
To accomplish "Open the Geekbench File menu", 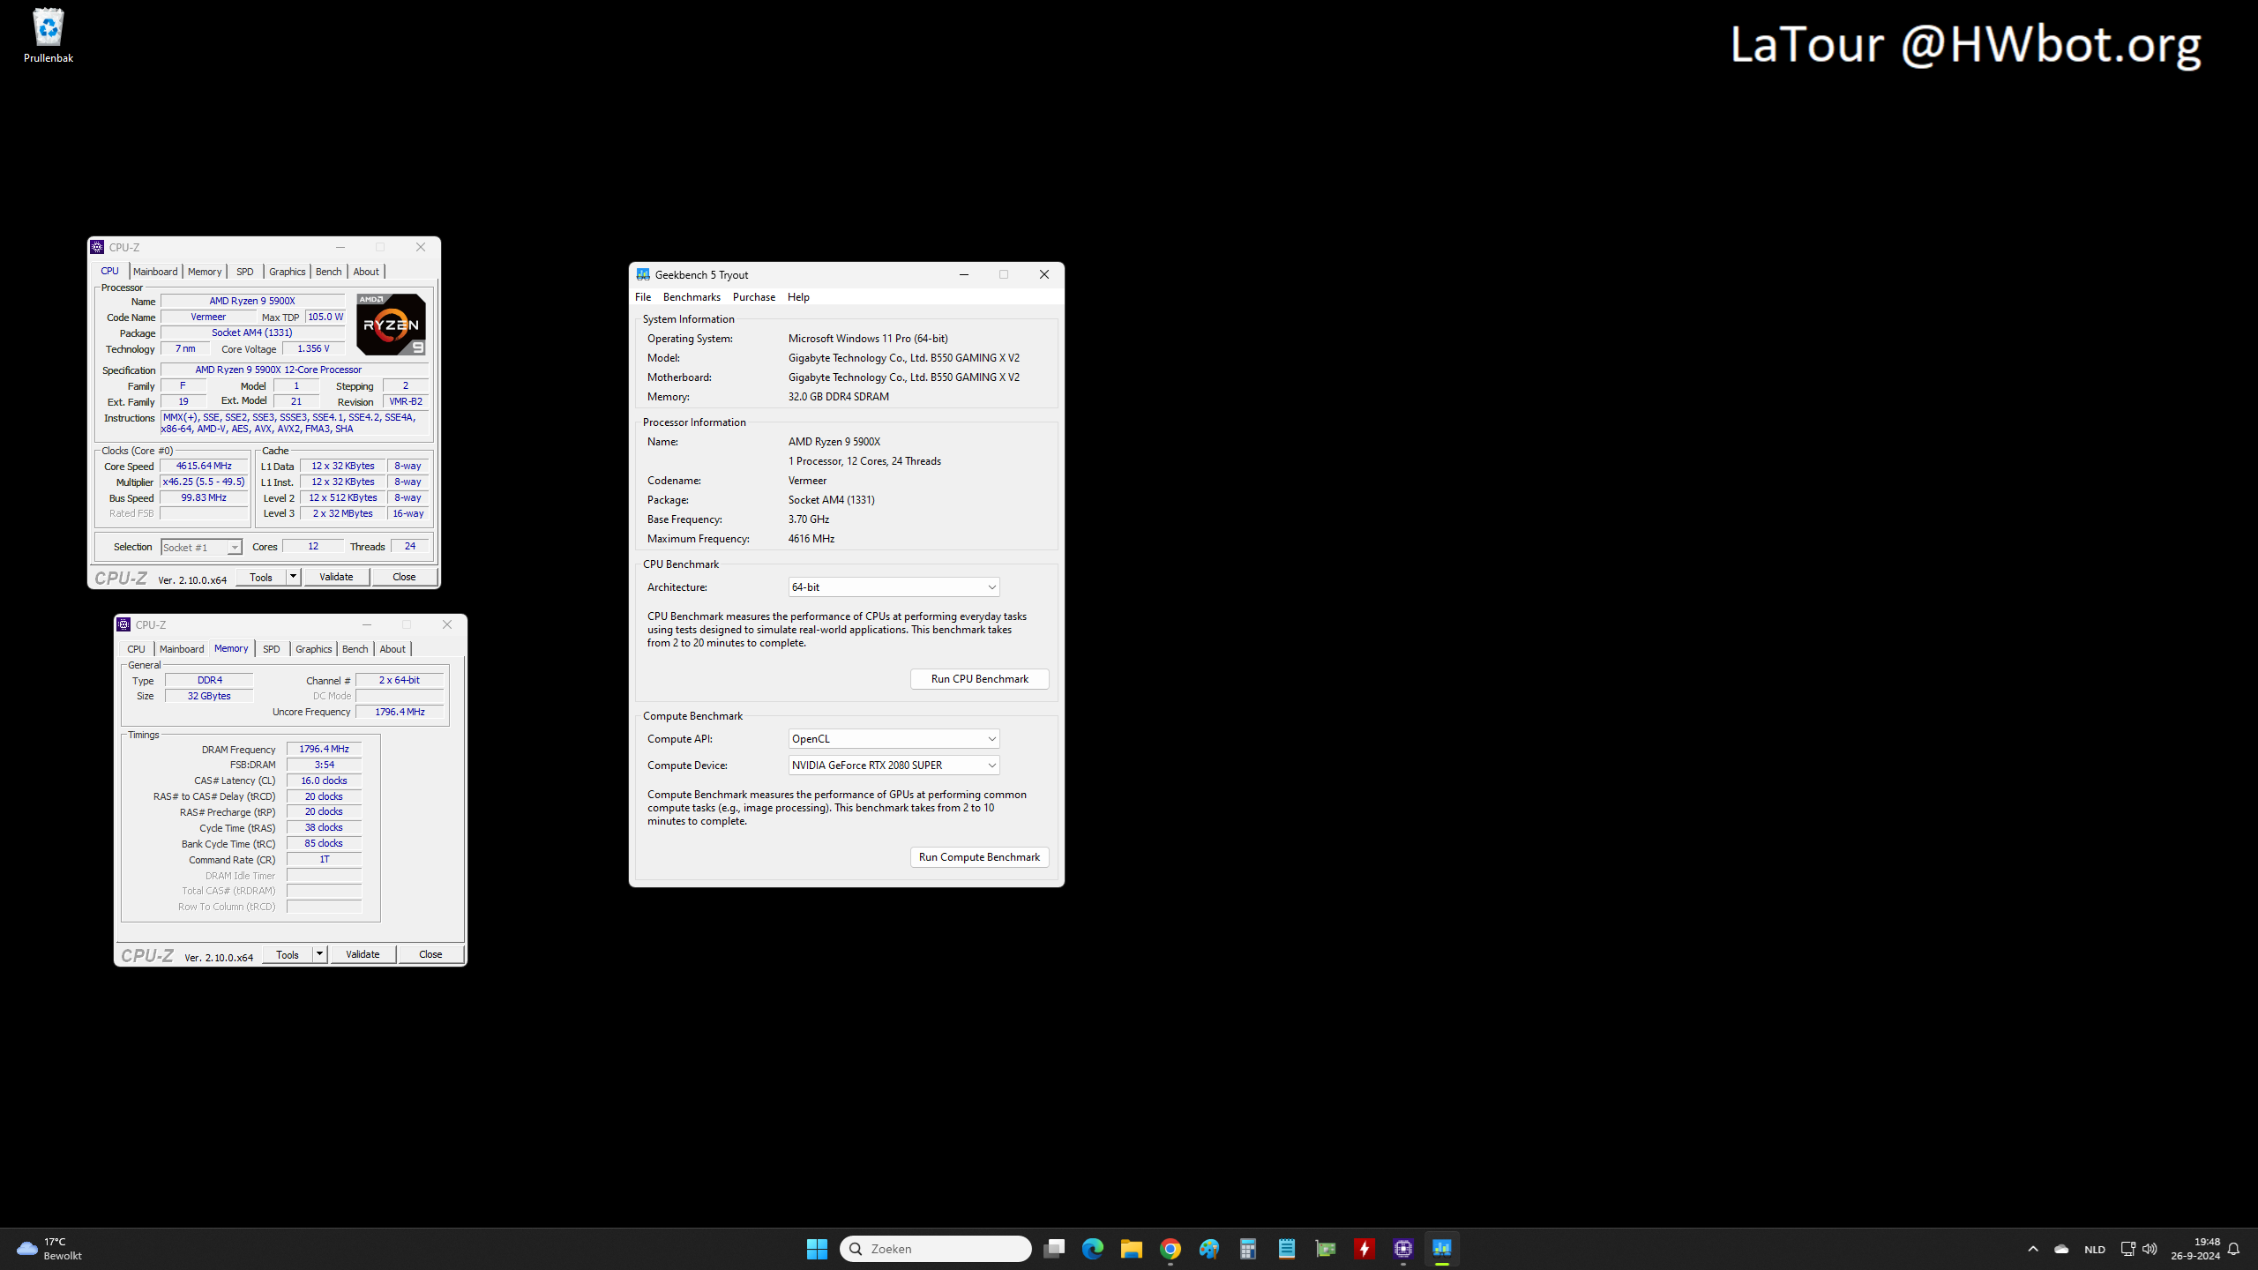I will pos(643,297).
